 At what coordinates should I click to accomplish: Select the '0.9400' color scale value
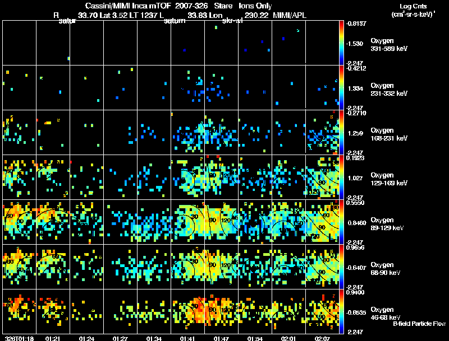(x=356, y=292)
